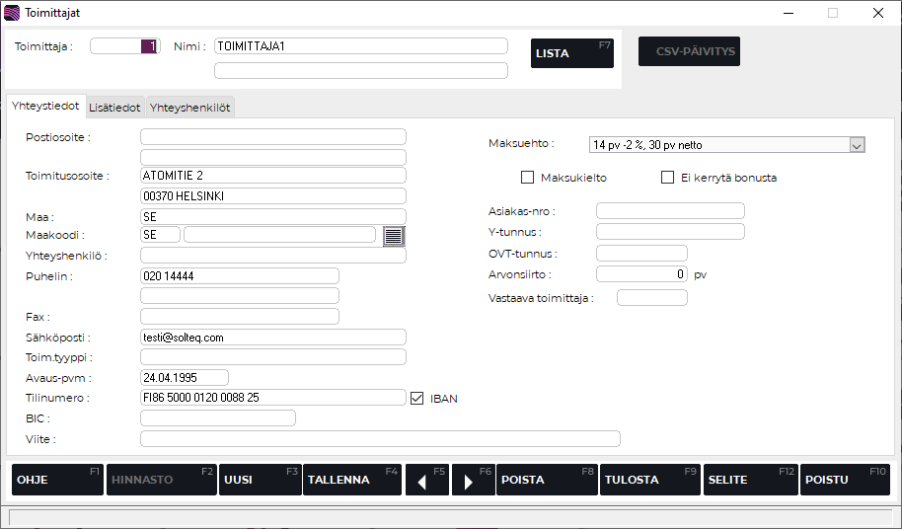This screenshot has width=902, height=529.
Task: Open the Yhteyshenkilöt tab
Action: pos(189,108)
